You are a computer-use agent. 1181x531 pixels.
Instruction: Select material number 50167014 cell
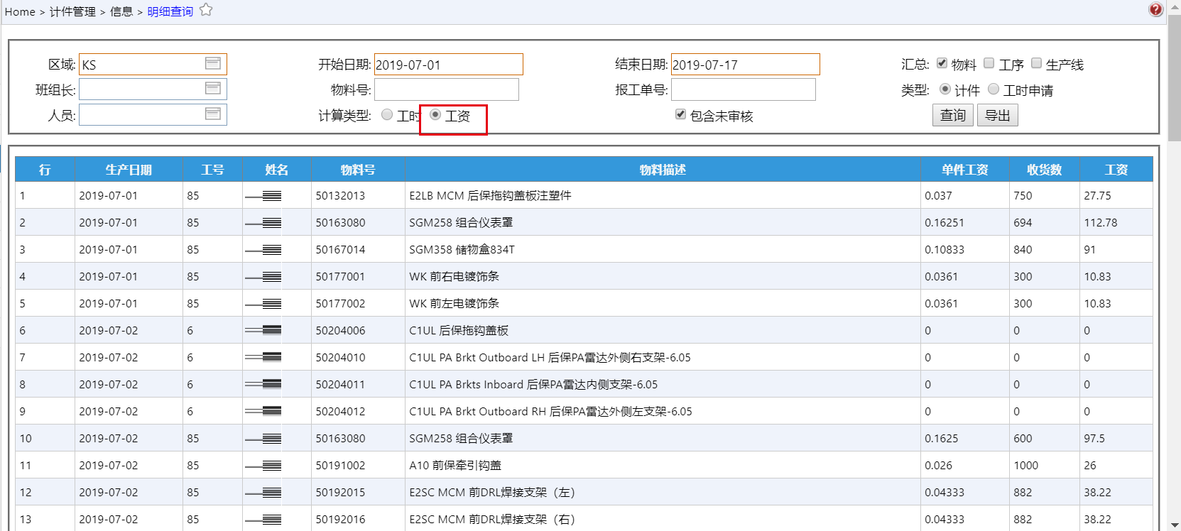pos(358,249)
